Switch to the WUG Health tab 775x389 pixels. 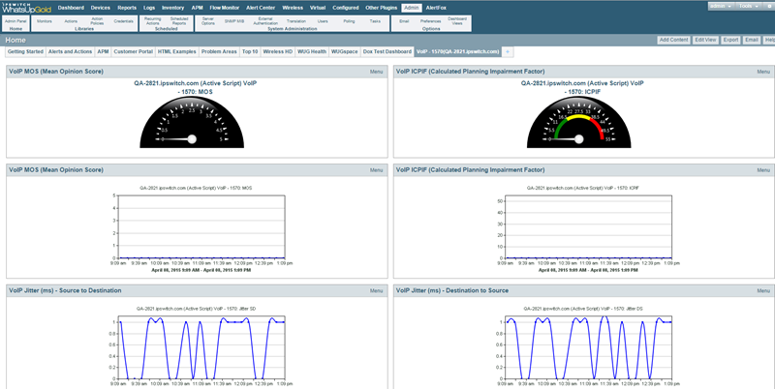[x=312, y=52]
